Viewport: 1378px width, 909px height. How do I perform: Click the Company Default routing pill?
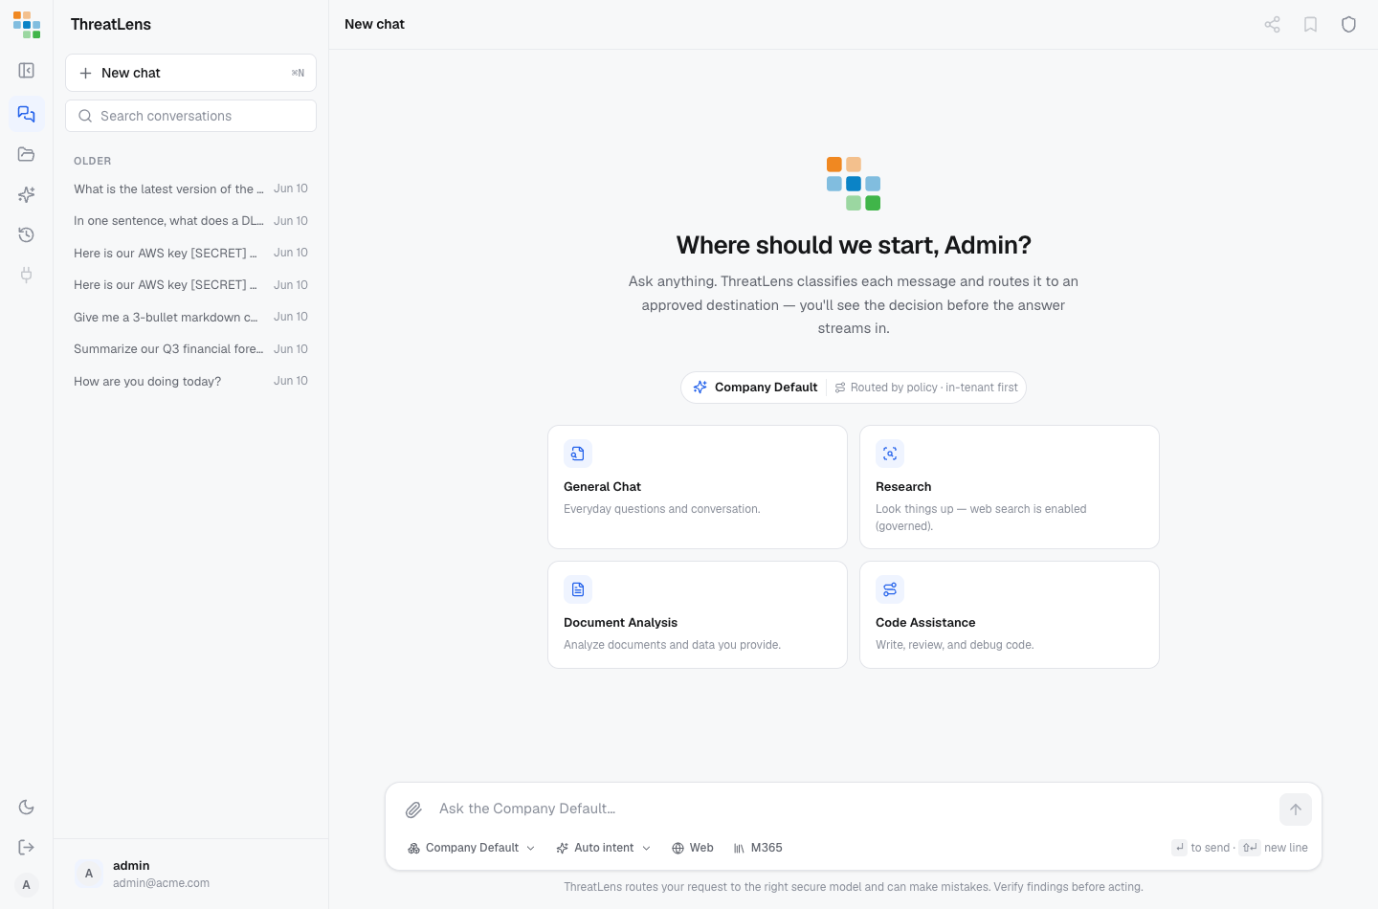tap(854, 388)
